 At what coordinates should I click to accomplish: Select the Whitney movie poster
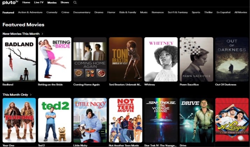[161, 59]
